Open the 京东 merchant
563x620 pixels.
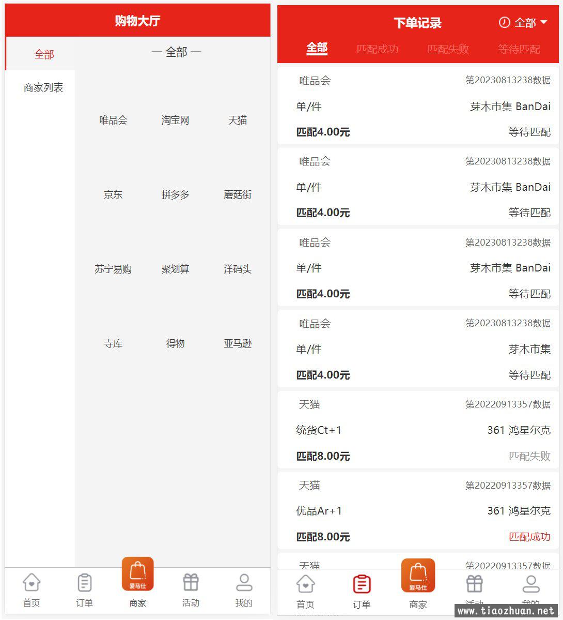[114, 194]
